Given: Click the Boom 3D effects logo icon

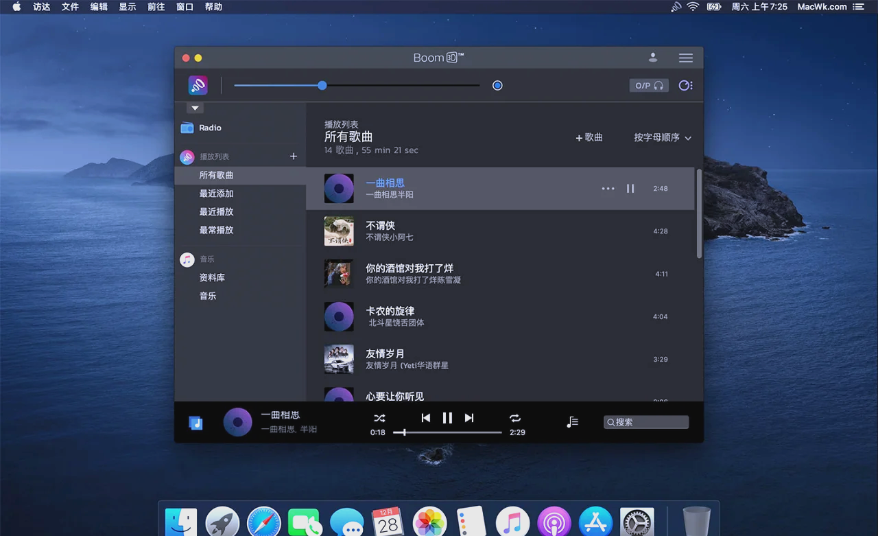Looking at the screenshot, I should tap(198, 85).
